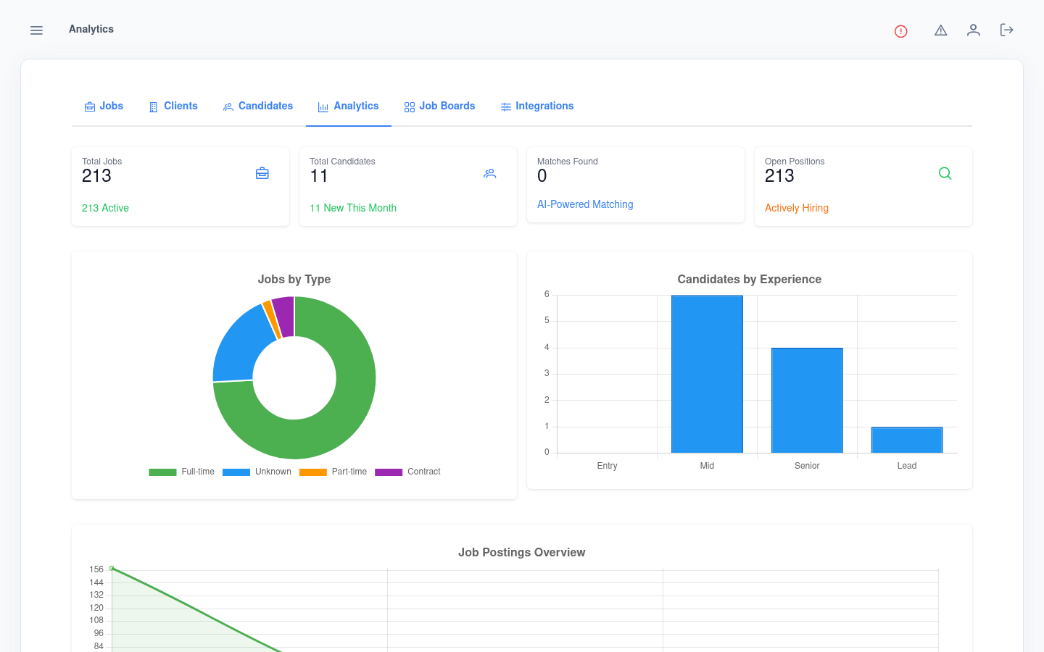Click the 'Jobs by Type' chart title
The height and width of the screenshot is (652, 1044).
click(x=294, y=279)
